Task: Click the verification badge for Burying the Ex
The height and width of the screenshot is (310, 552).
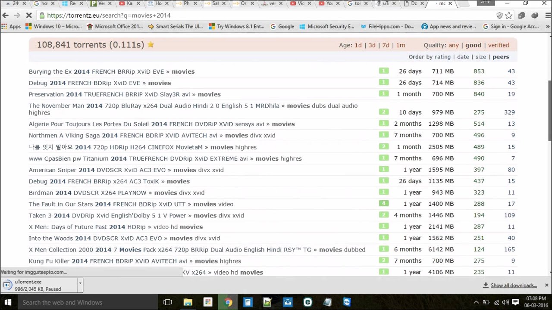Action: pos(384,71)
